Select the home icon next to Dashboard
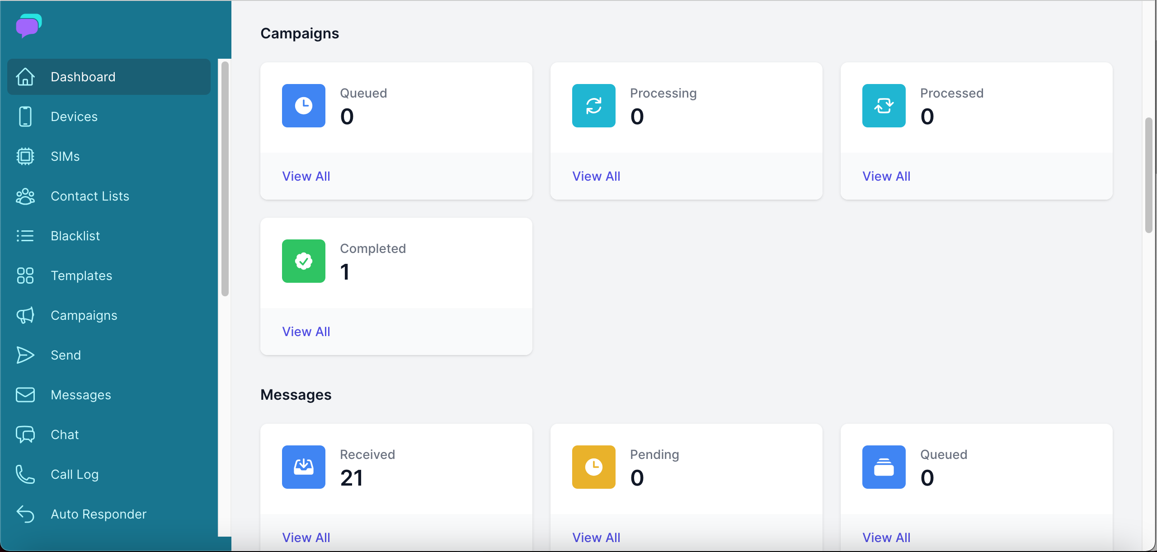Viewport: 1157px width, 552px height. [x=26, y=77]
